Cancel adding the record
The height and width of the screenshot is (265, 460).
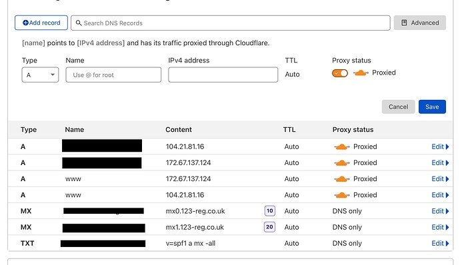click(x=398, y=107)
